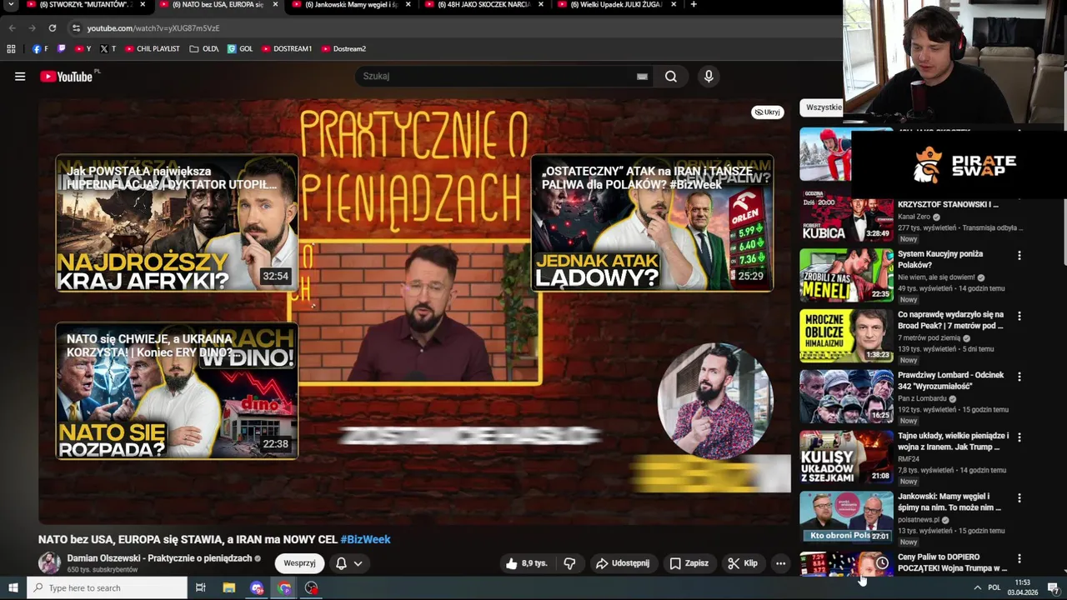Open Task View on the taskbar
The height and width of the screenshot is (600, 1067).
click(200, 588)
